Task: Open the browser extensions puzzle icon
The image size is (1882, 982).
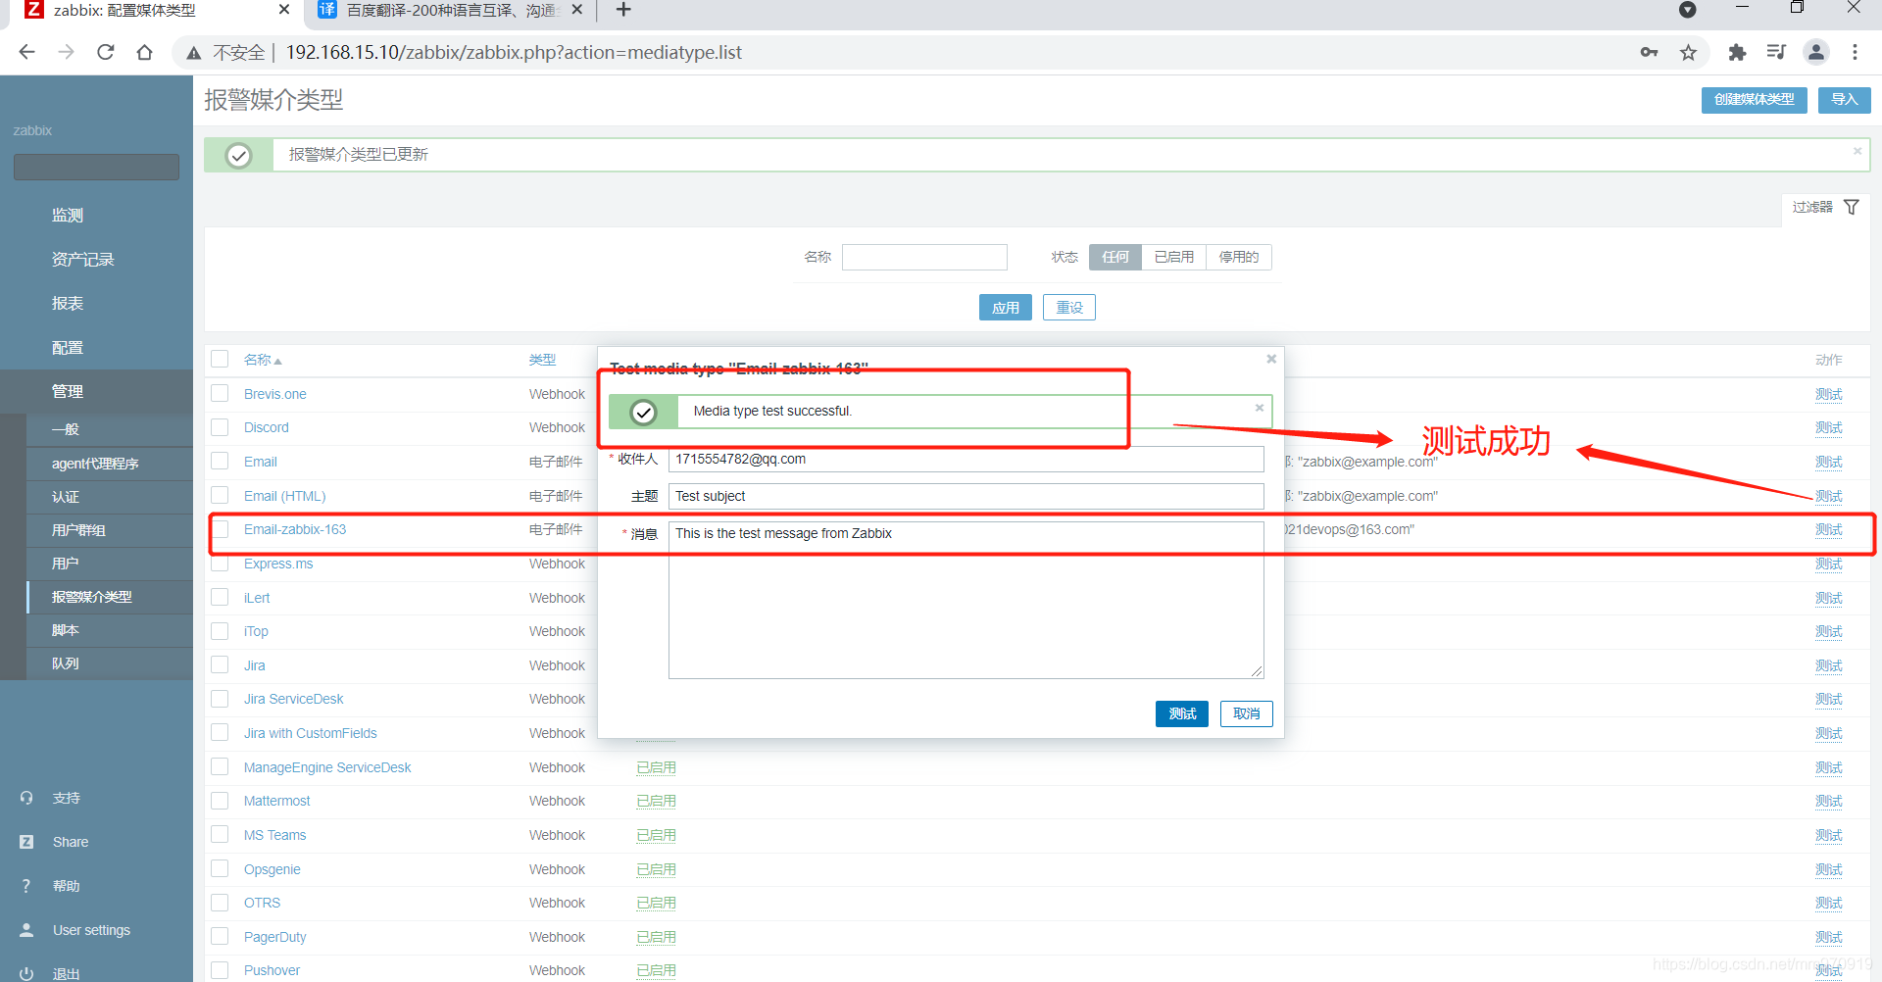Action: tap(1737, 52)
